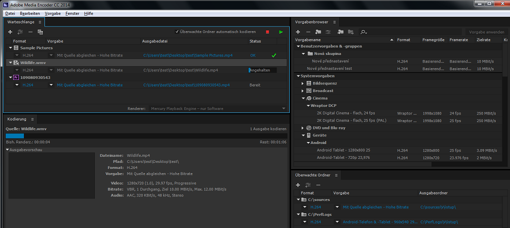Add source to the Warteschlange queue
510x228 pixels.
[x=10, y=32]
